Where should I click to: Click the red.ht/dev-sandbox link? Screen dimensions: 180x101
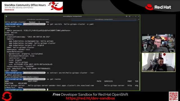coord(90,98)
